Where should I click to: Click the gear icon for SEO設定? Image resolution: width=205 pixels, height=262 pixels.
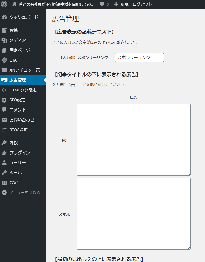[4, 100]
